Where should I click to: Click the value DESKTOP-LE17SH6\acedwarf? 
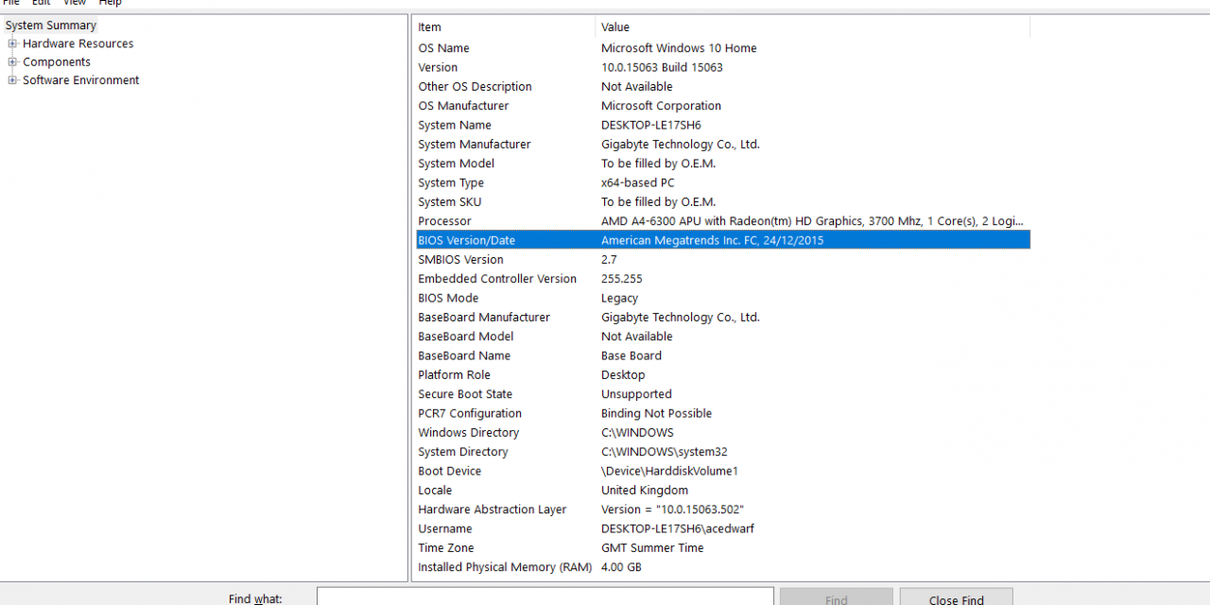(678, 529)
